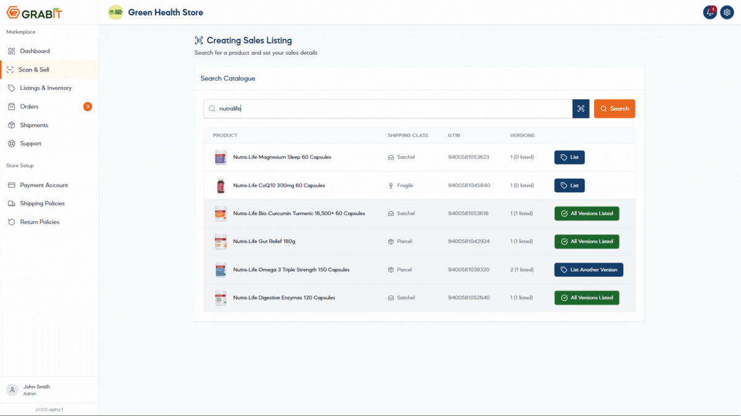Click the Listings & Inventory tag icon
The image size is (741, 416).
click(x=10, y=88)
